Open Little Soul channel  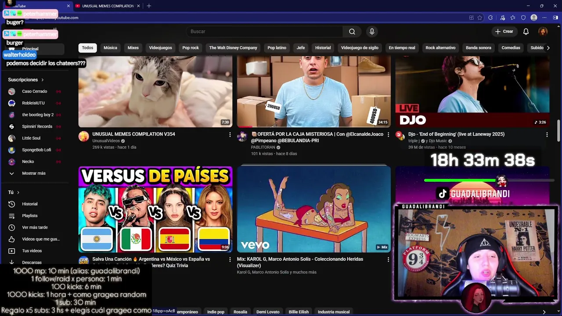point(31,138)
